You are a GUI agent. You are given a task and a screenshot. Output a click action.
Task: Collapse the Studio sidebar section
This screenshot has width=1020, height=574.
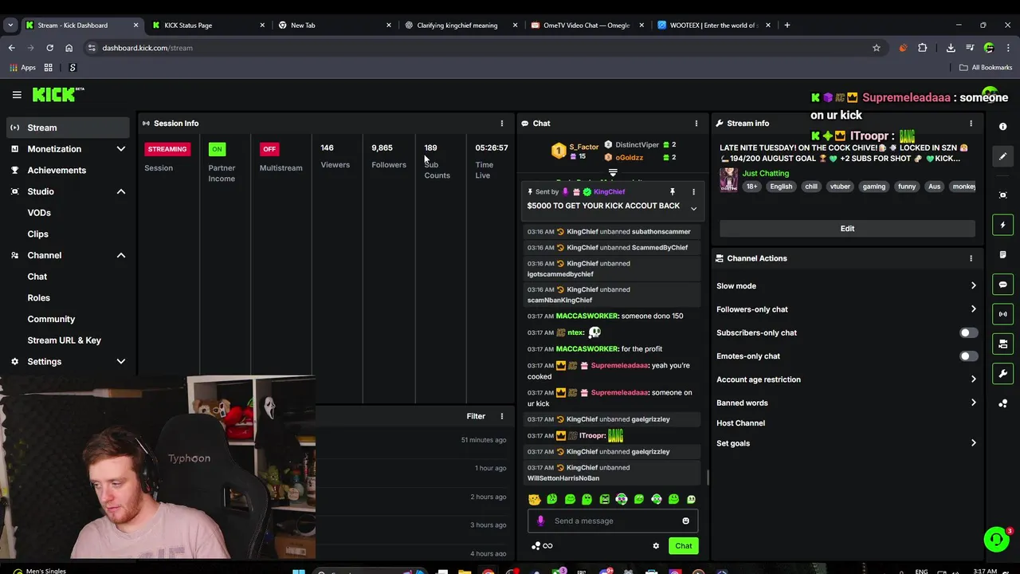click(x=121, y=191)
